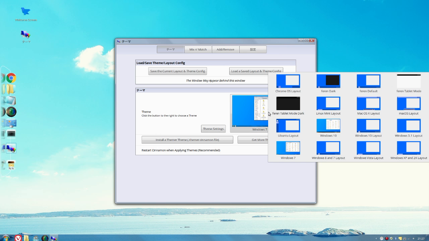Click the clock showing 21:27
429x241 pixels.
[421, 239]
